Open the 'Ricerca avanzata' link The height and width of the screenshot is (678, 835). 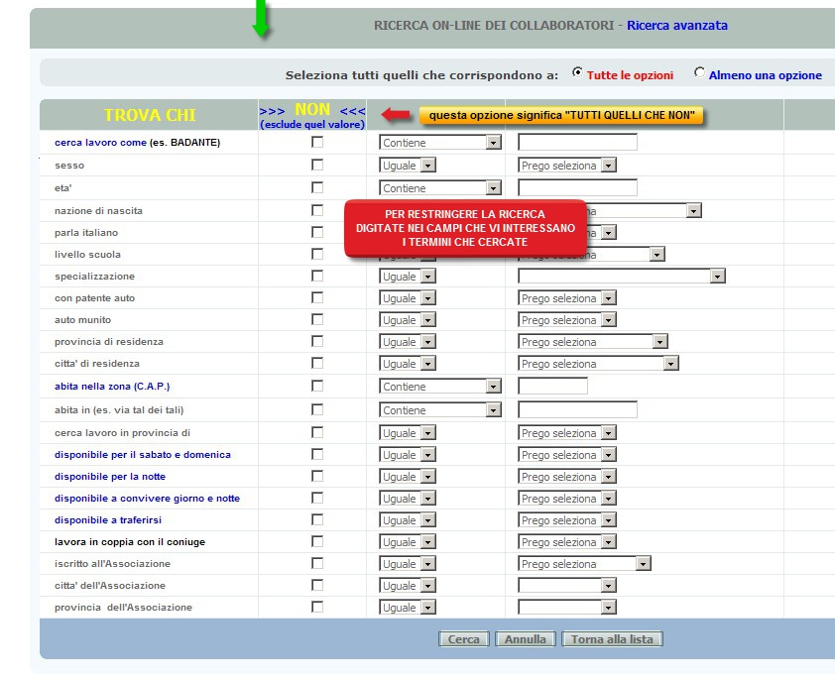(x=677, y=26)
